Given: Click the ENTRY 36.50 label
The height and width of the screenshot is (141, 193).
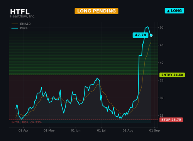Looking at the screenshot, I should pos(172,75).
